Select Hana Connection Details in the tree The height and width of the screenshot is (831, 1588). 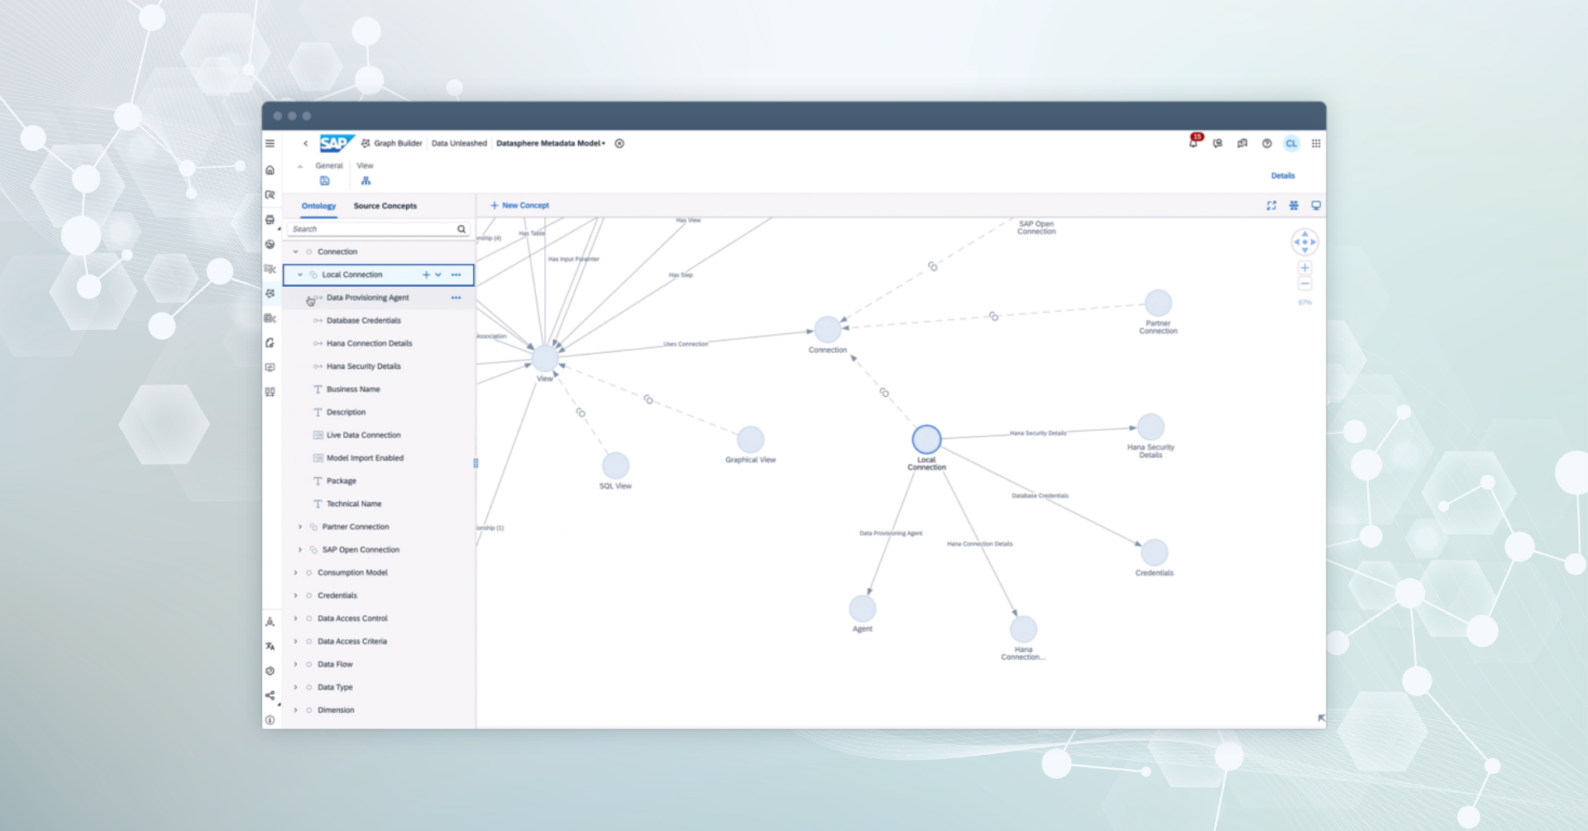(x=379, y=344)
